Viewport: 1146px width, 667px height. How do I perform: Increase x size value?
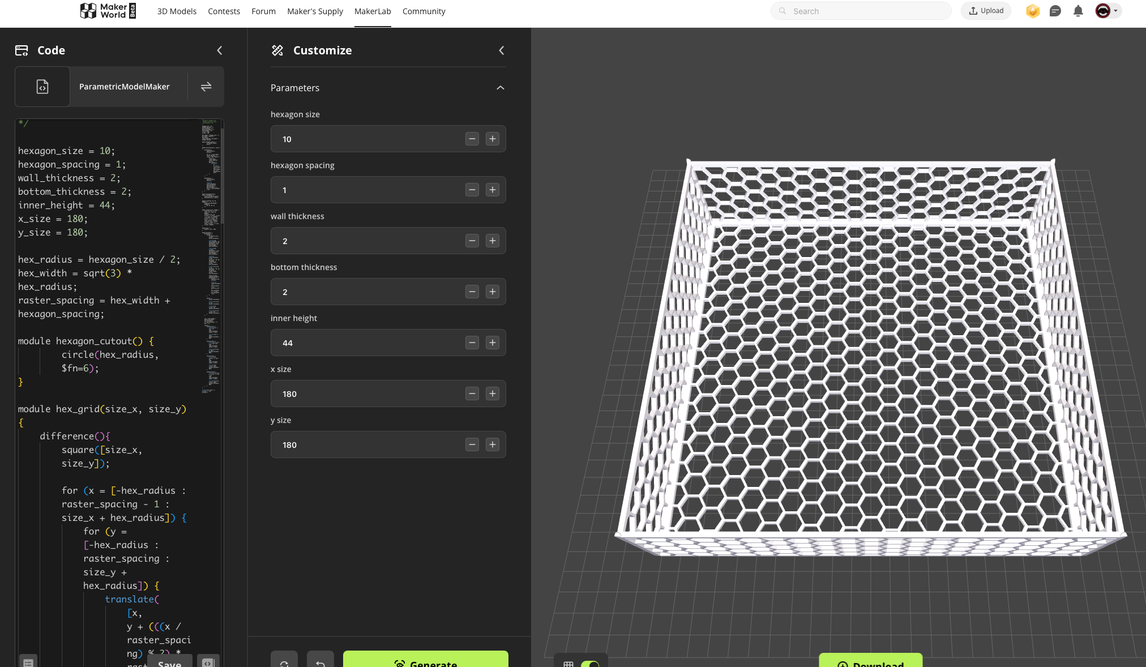coord(493,394)
